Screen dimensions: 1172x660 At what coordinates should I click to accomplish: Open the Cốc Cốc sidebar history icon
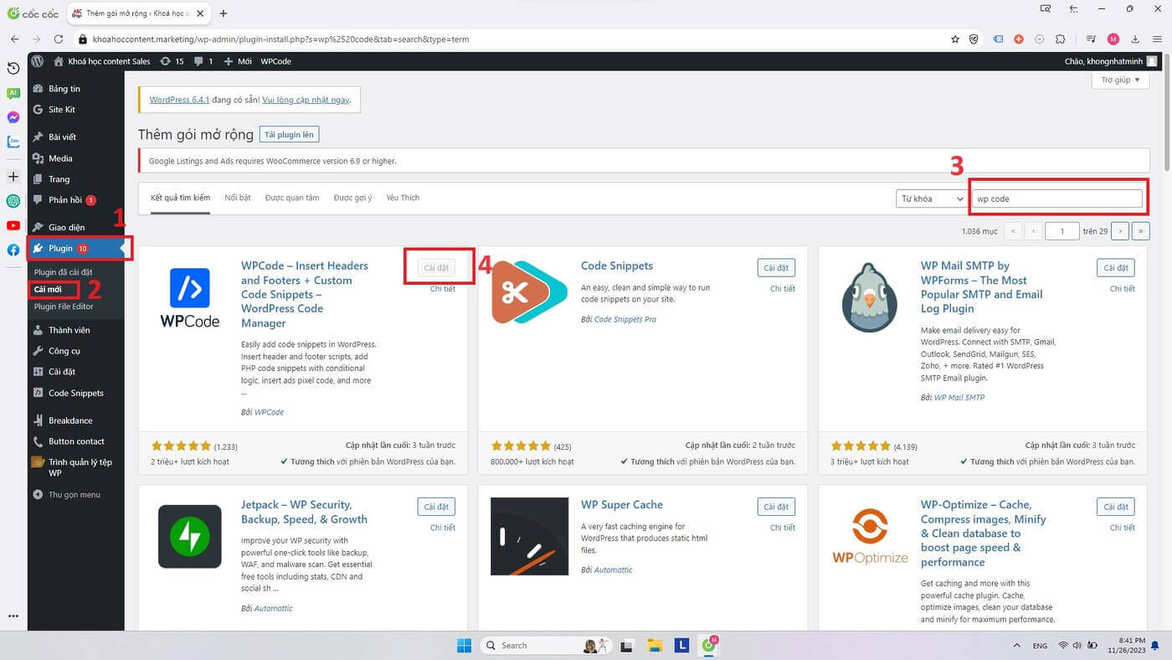[13, 69]
